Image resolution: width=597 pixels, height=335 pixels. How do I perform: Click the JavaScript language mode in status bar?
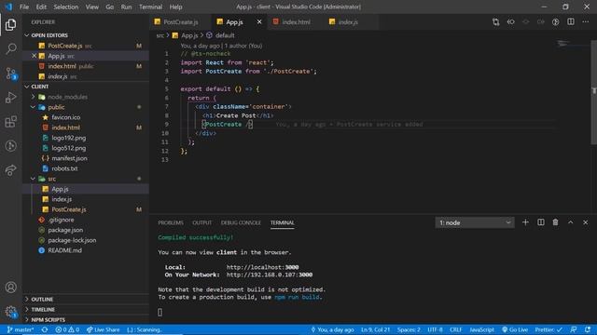tap(481, 329)
